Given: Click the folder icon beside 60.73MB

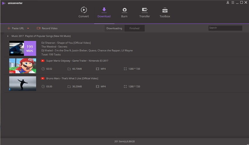Looking at the screenshot, I should (69, 69).
